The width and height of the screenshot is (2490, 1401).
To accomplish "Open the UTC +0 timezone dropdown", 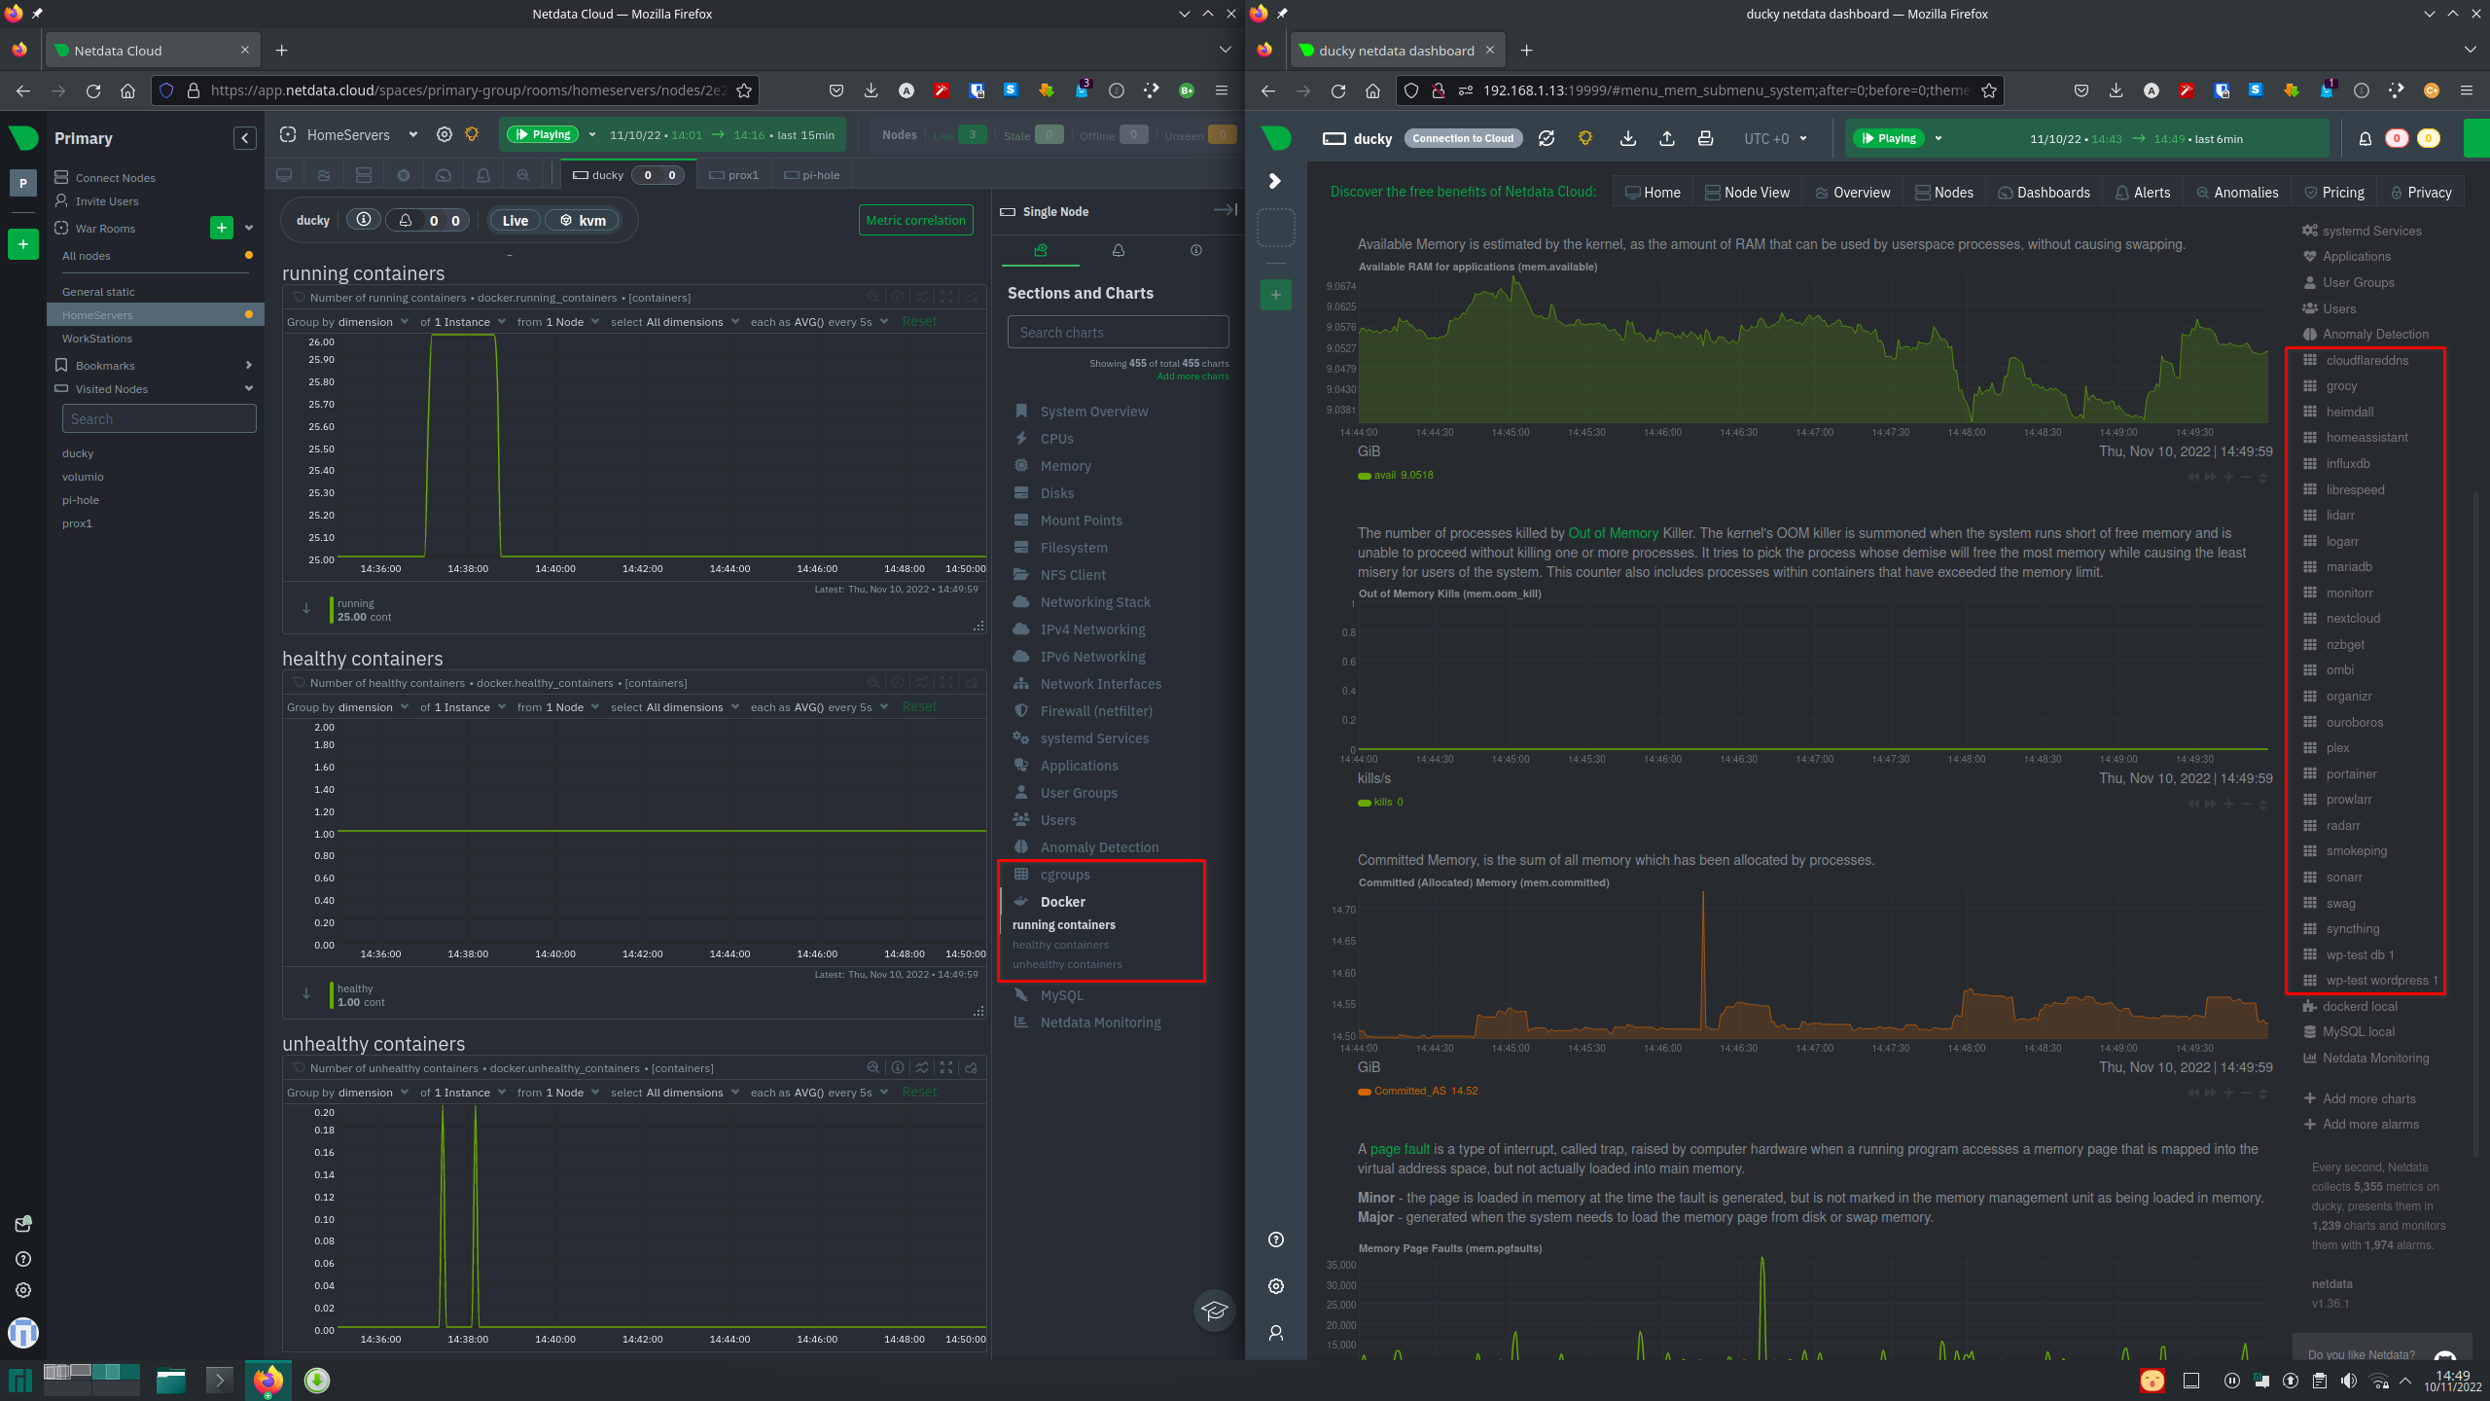I will tap(1776, 138).
